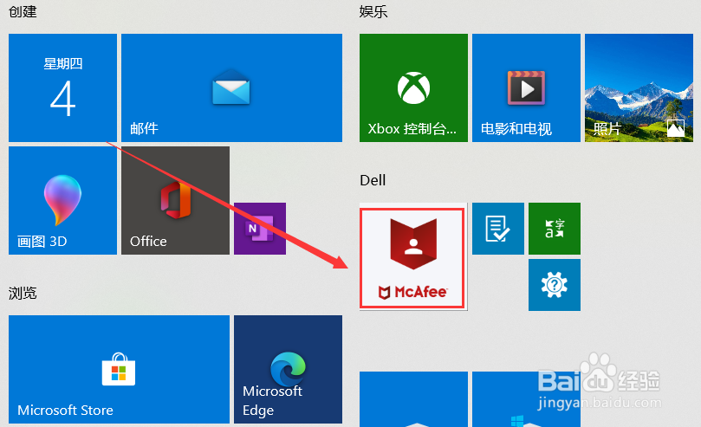
Task: Select the 创建 group header
Action: [23, 11]
